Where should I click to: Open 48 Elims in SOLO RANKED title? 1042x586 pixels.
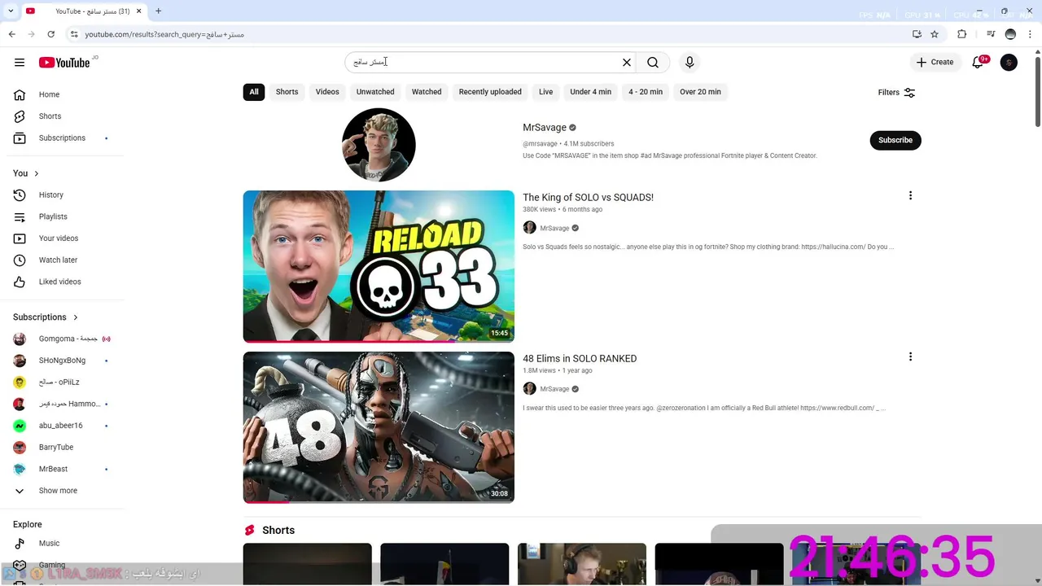pos(580,358)
